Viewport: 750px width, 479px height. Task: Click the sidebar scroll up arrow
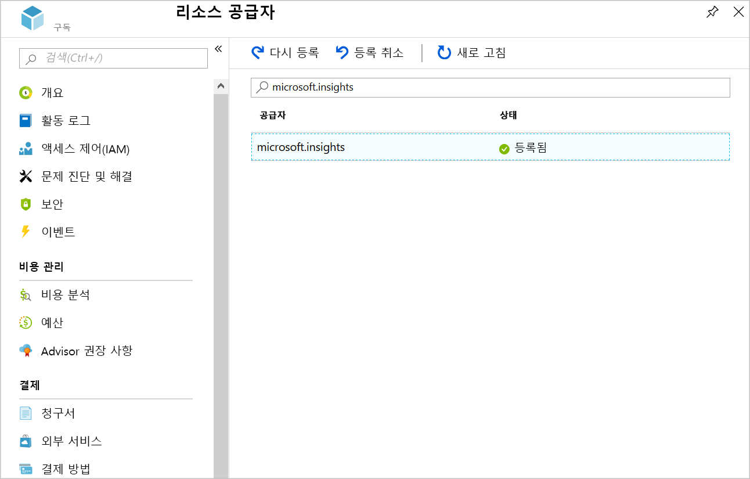click(x=221, y=86)
